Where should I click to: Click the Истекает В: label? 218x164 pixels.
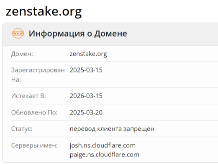(x=28, y=96)
